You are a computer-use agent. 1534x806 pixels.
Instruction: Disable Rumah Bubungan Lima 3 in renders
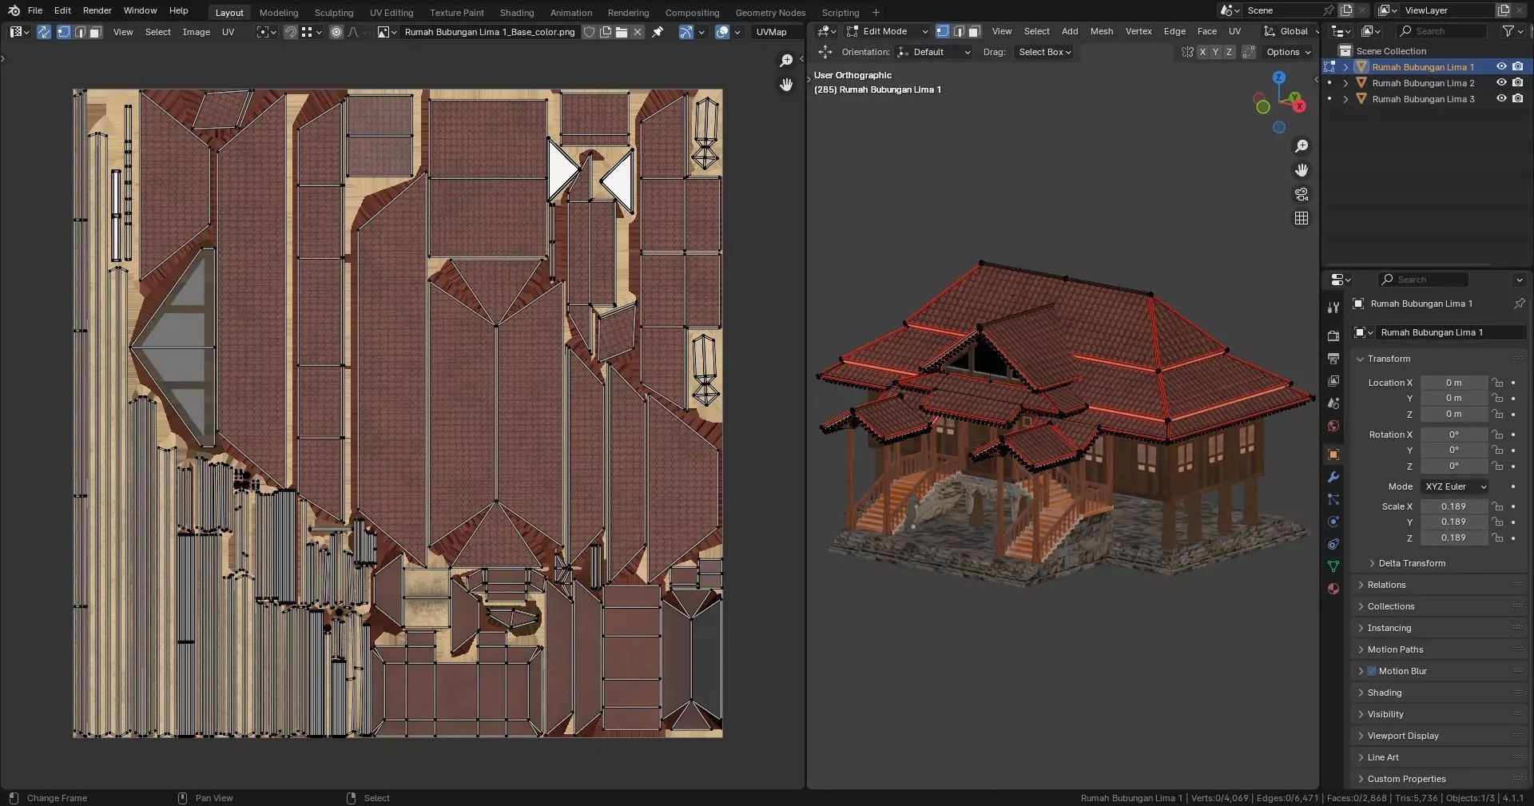(1518, 99)
